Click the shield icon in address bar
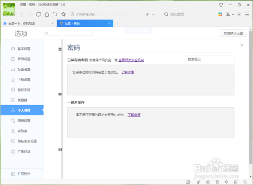 [x=72, y=14]
